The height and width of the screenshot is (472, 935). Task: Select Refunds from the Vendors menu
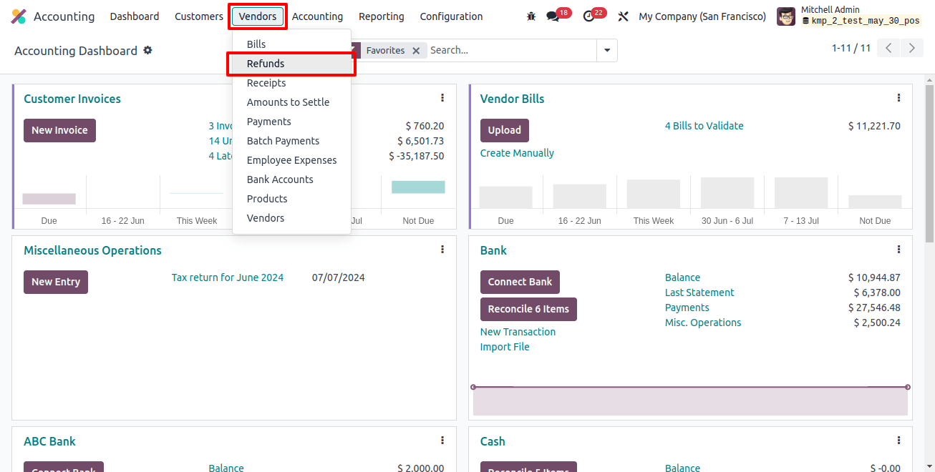coord(291,64)
